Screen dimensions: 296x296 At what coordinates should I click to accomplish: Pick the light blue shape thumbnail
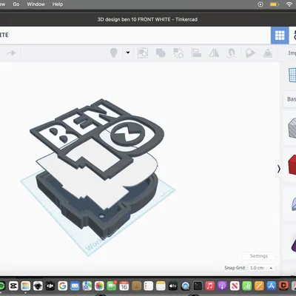tap(294, 203)
